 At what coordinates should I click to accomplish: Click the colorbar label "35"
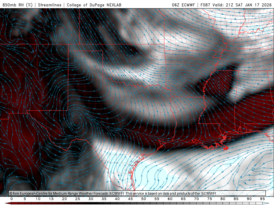[104, 199]
